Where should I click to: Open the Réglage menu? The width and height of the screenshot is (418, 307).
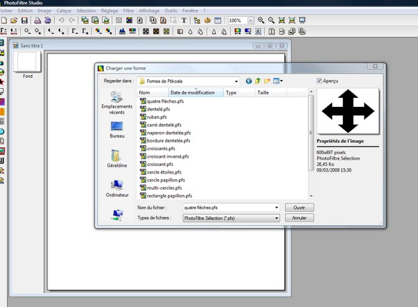click(x=109, y=10)
